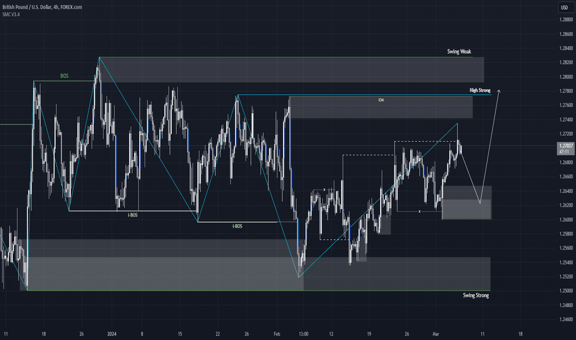
Task: Click the green BOS label
Action: point(64,76)
